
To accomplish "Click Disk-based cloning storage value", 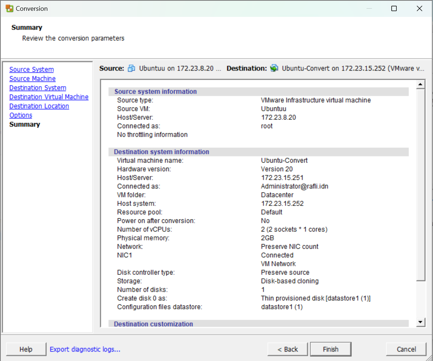I will (x=290, y=281).
